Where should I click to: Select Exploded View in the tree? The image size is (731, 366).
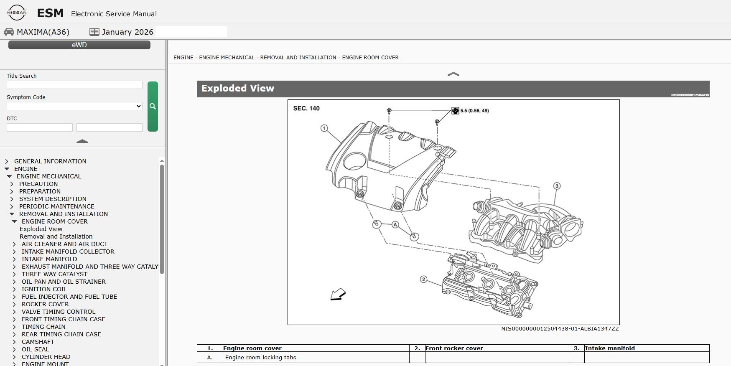(41, 229)
